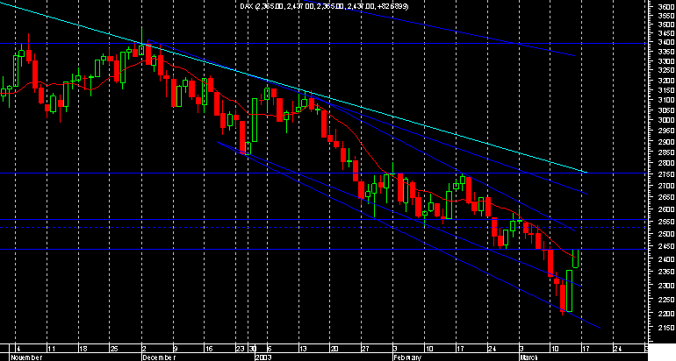
Task: Click date label 3 above March
Action: (x=521, y=348)
